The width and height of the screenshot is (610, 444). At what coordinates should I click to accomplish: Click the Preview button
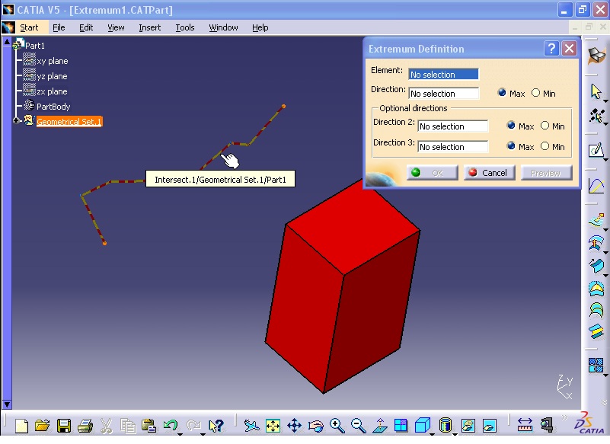pyautogui.click(x=546, y=173)
